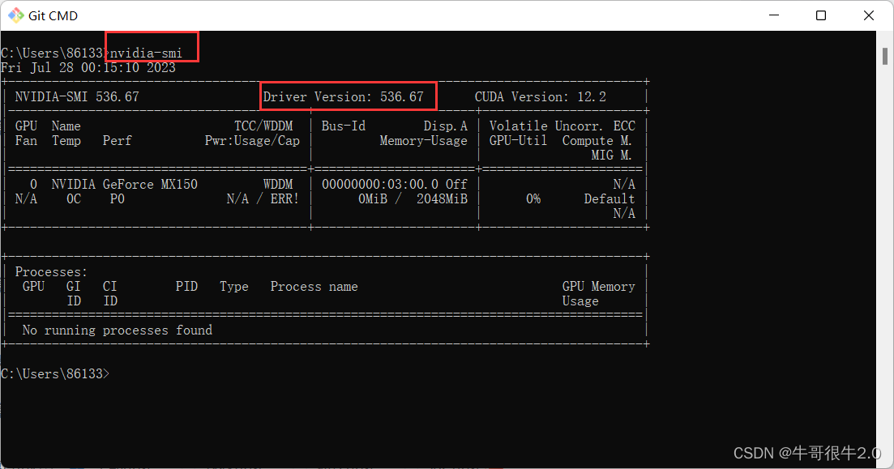Click the '0C' temperature value
This screenshot has width=894, height=469.
(x=74, y=199)
